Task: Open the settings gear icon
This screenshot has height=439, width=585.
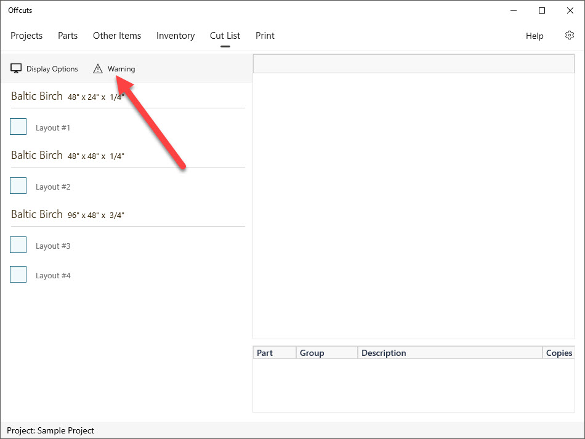Action: coord(570,36)
